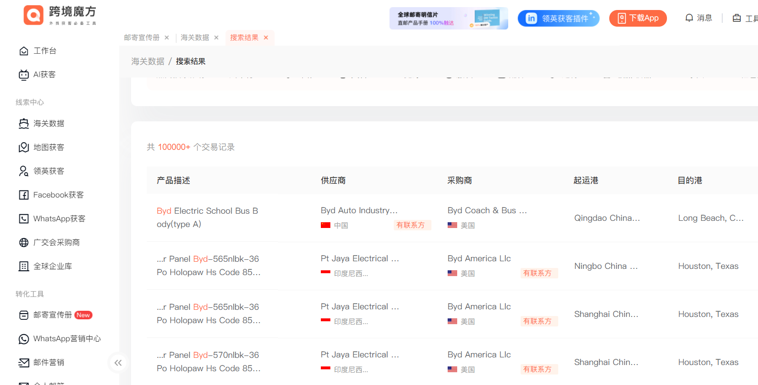Click the 下载App button
Image resolution: width=758 pixels, height=385 pixels.
638,18
